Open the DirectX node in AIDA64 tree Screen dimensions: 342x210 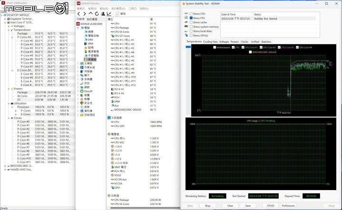(x=86, y=91)
